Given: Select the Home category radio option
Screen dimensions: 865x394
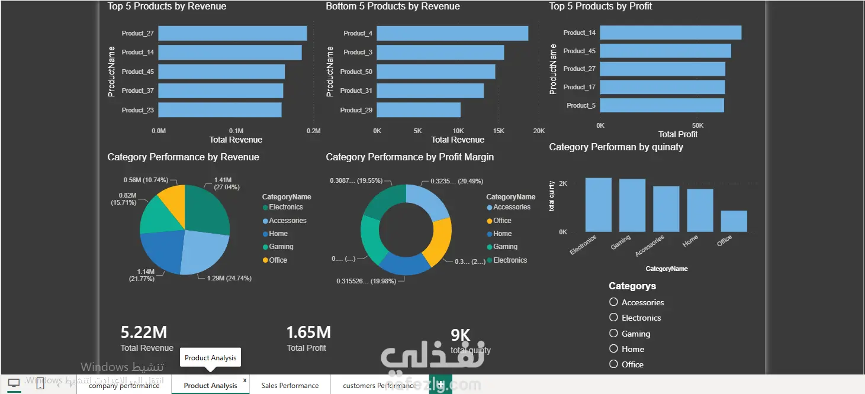Looking at the screenshot, I should 613,348.
